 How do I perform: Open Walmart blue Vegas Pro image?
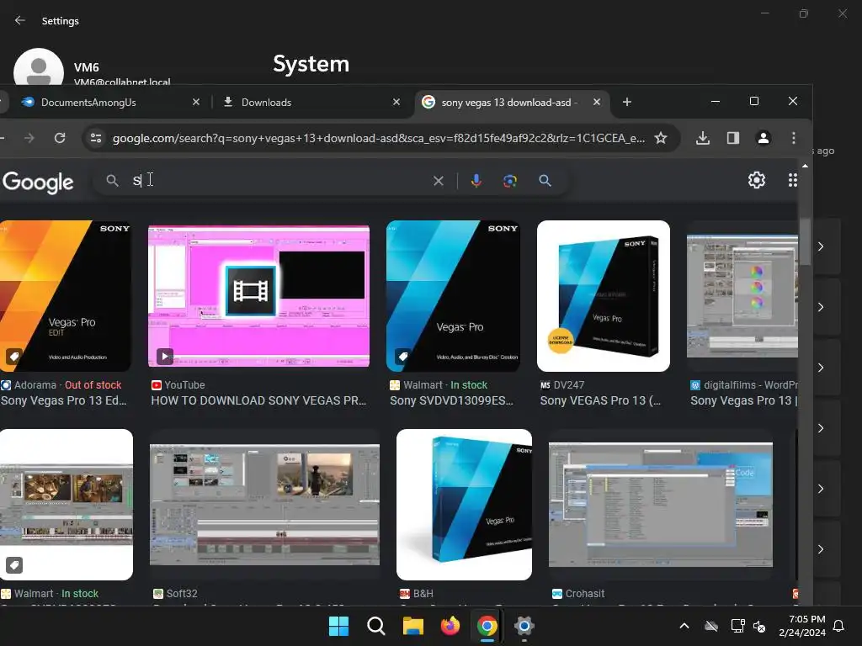tap(453, 295)
